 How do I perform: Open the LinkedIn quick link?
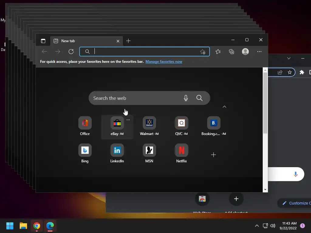[x=117, y=153]
